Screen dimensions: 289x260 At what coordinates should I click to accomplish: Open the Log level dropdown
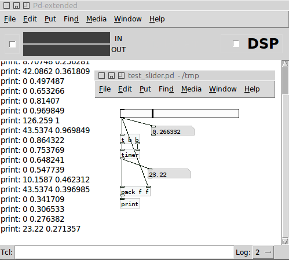click(264, 252)
